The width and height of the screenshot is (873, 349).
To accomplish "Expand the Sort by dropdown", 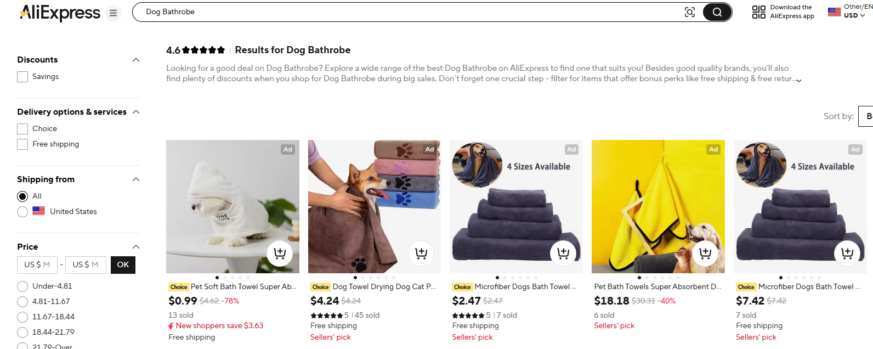I will [865, 116].
